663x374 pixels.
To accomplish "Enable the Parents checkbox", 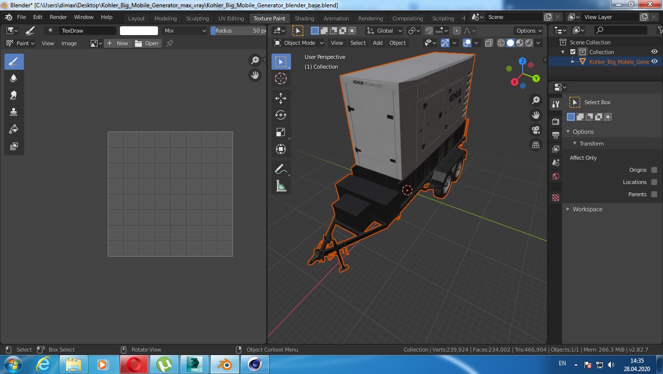I will tap(654, 194).
